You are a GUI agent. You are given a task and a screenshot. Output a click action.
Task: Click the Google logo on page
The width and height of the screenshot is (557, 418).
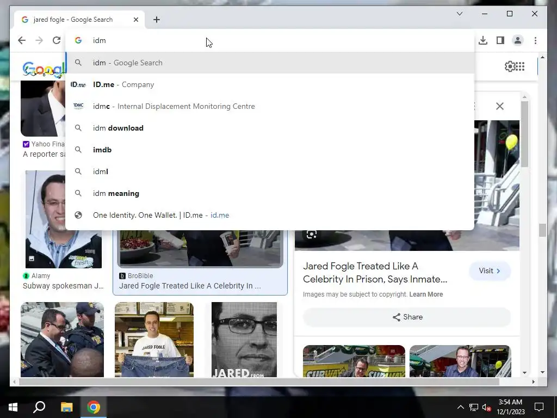[44, 69]
